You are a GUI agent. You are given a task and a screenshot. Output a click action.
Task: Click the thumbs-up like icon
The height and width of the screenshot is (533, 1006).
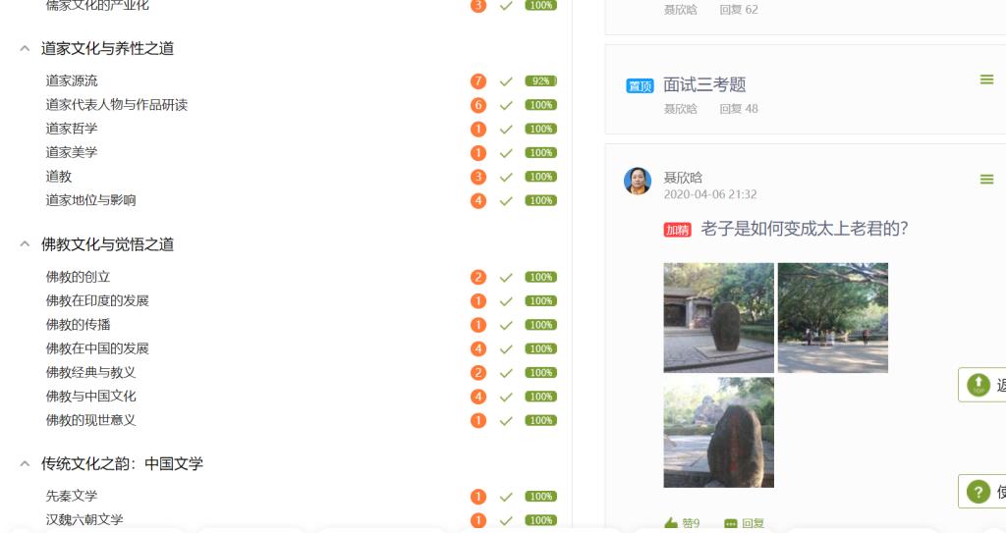click(671, 523)
